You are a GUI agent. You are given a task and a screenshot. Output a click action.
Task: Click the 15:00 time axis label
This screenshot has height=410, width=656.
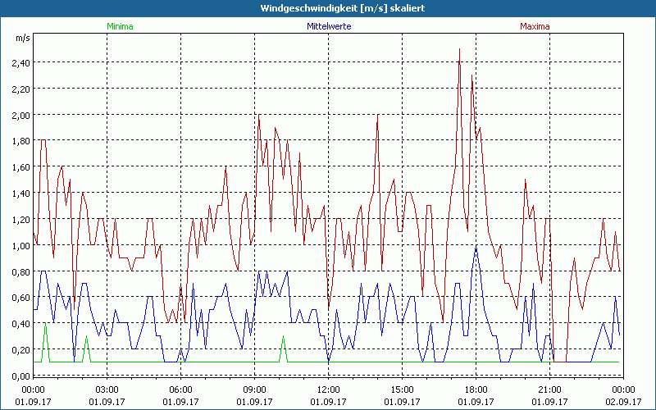pos(402,389)
